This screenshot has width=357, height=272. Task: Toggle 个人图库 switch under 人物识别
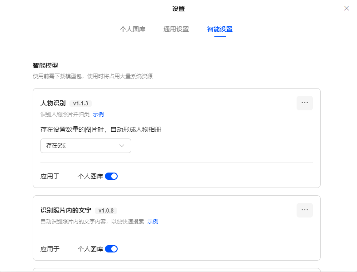tap(111, 176)
